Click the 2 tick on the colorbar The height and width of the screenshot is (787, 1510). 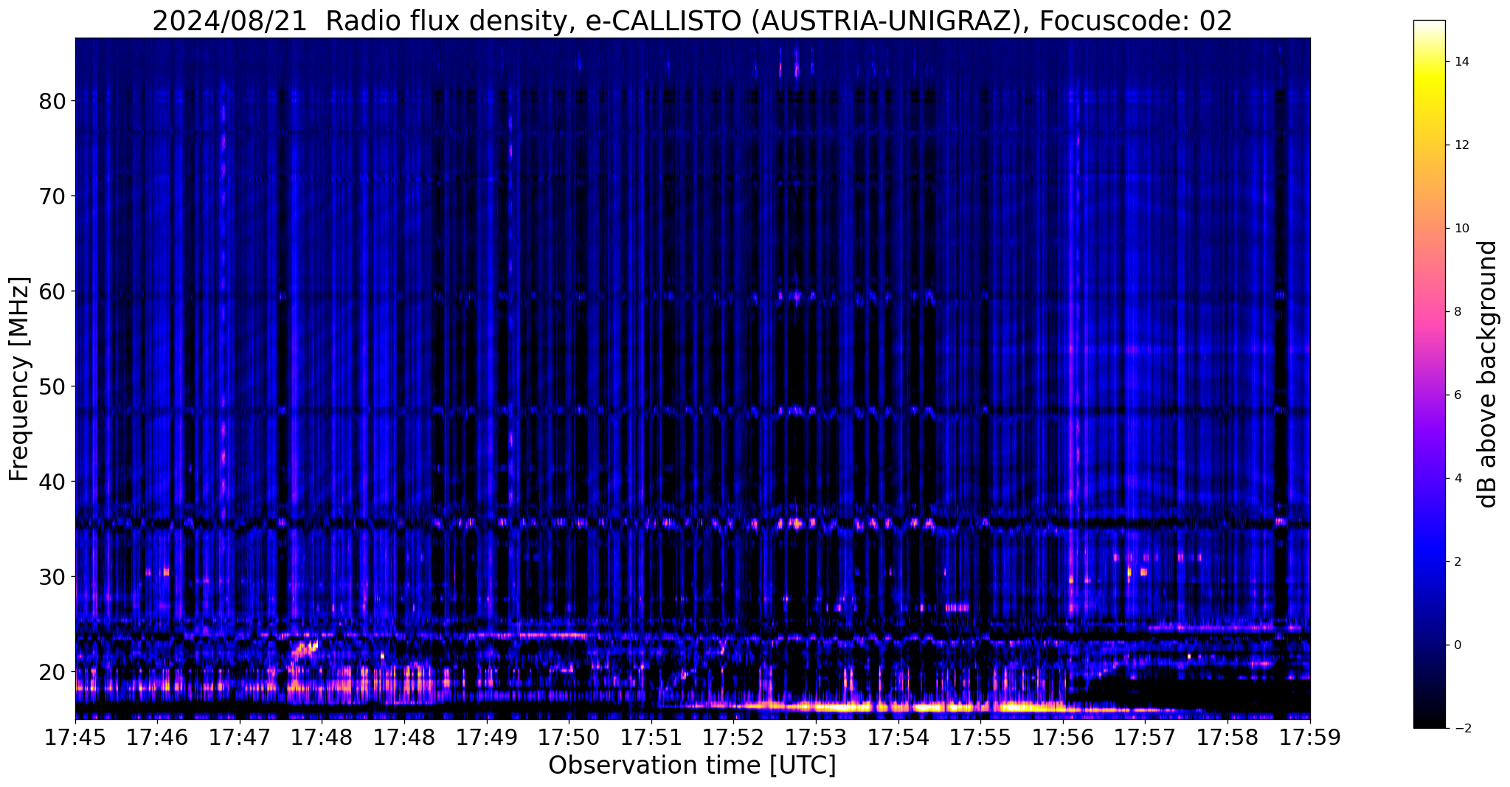coord(1457,562)
